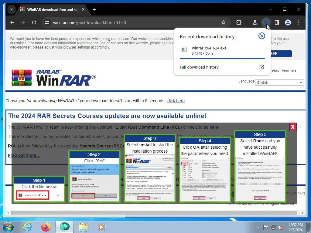
Task: Open the Extensions puzzle icon
Action: tap(239, 22)
